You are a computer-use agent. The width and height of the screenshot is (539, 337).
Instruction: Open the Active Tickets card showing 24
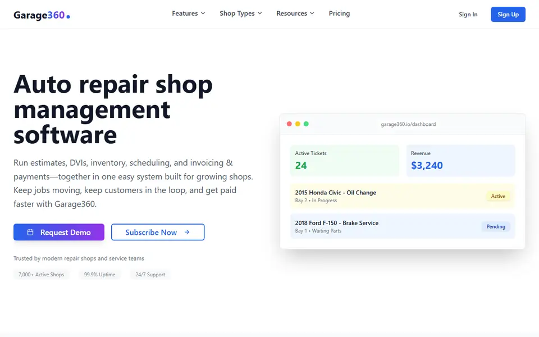click(x=344, y=161)
